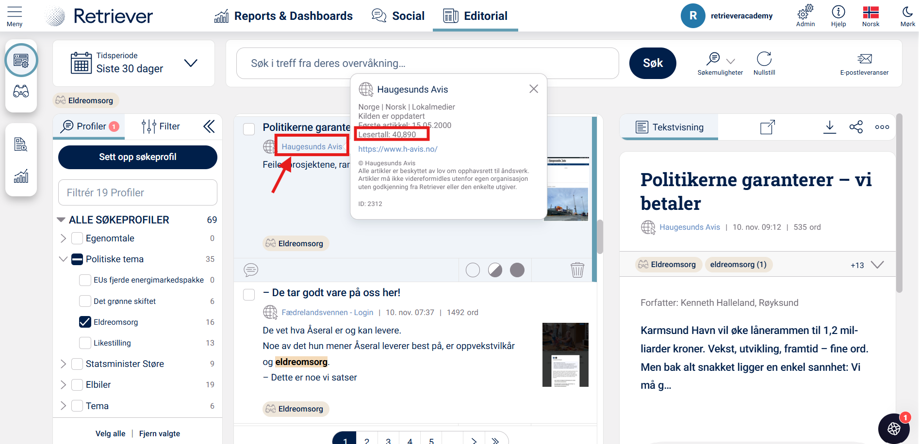Open article in new window icon
The width and height of the screenshot is (919, 444).
click(x=768, y=127)
